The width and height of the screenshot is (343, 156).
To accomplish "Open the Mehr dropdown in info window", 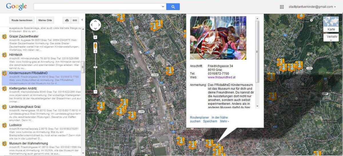I will (224, 121).
